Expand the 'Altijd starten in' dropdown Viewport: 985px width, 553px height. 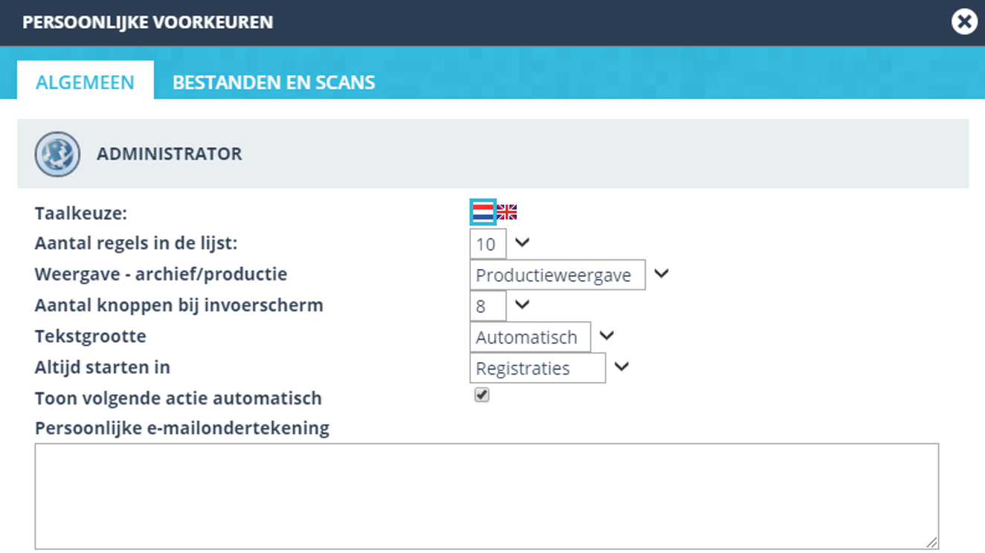tap(622, 366)
